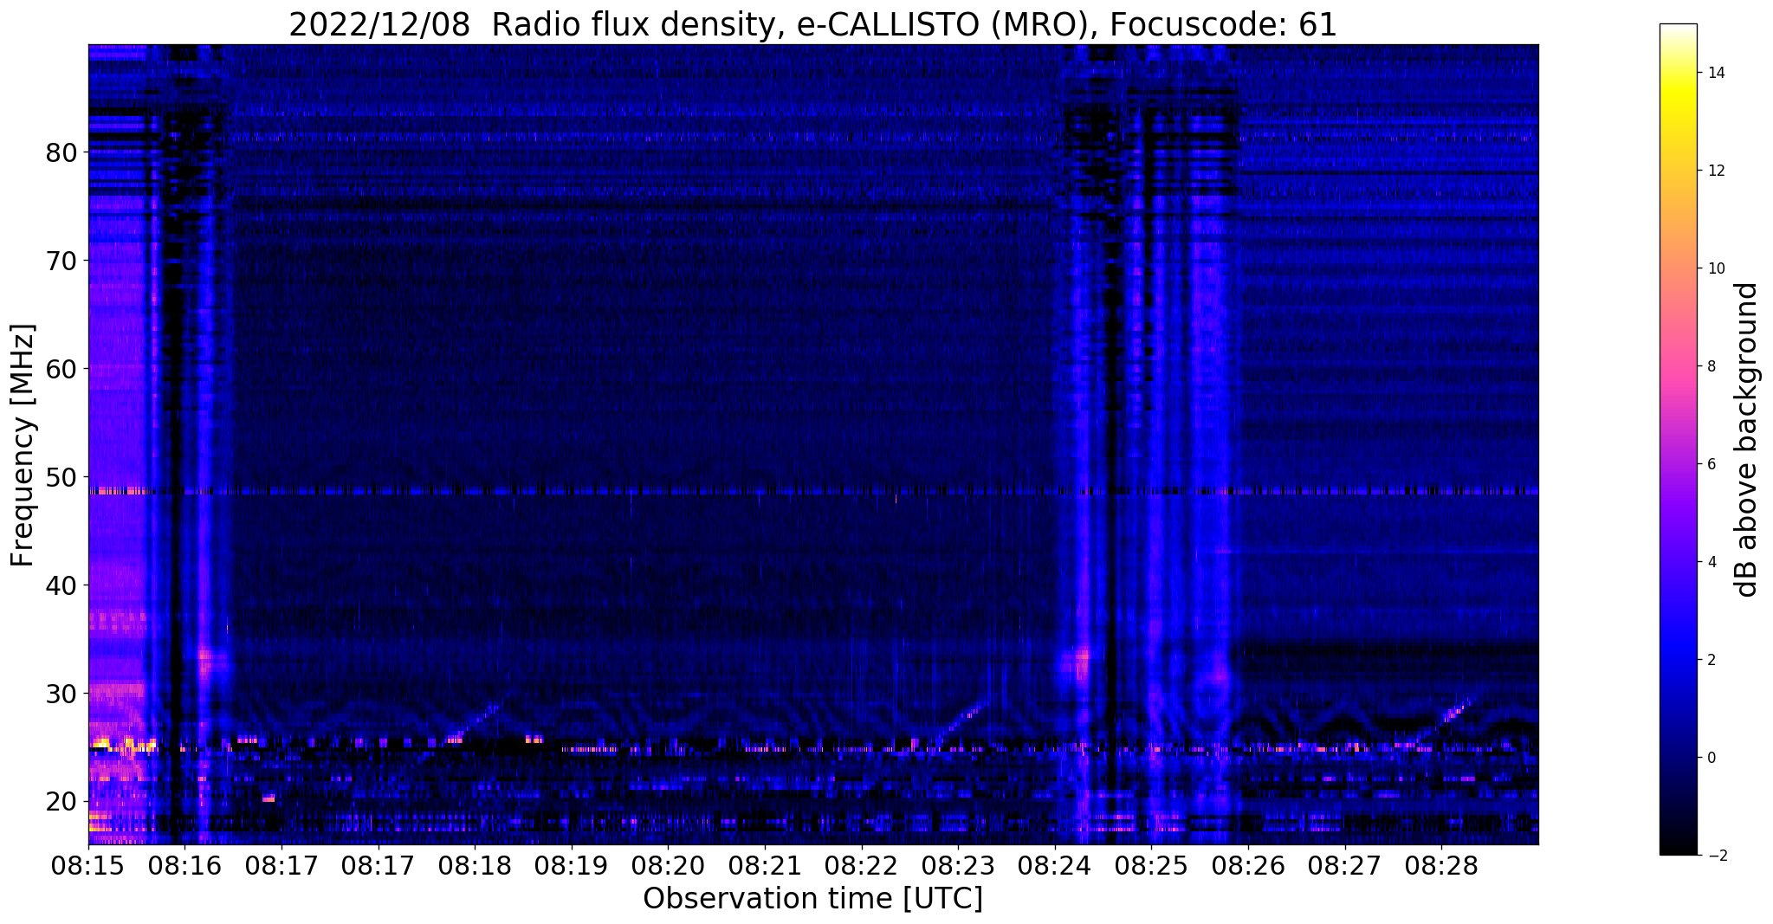This screenshot has width=1773, height=924.
Task: Click the 20 MHz frequency tick label
Action: [62, 801]
